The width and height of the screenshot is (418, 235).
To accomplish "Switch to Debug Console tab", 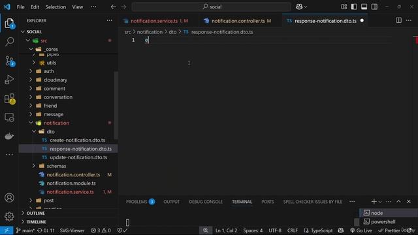I will (206, 202).
